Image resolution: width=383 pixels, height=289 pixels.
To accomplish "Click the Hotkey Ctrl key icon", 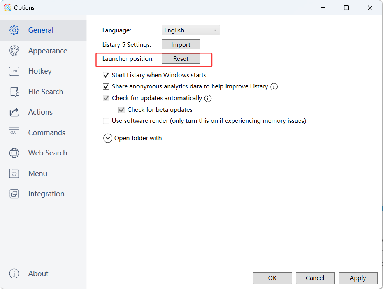I will coord(14,71).
